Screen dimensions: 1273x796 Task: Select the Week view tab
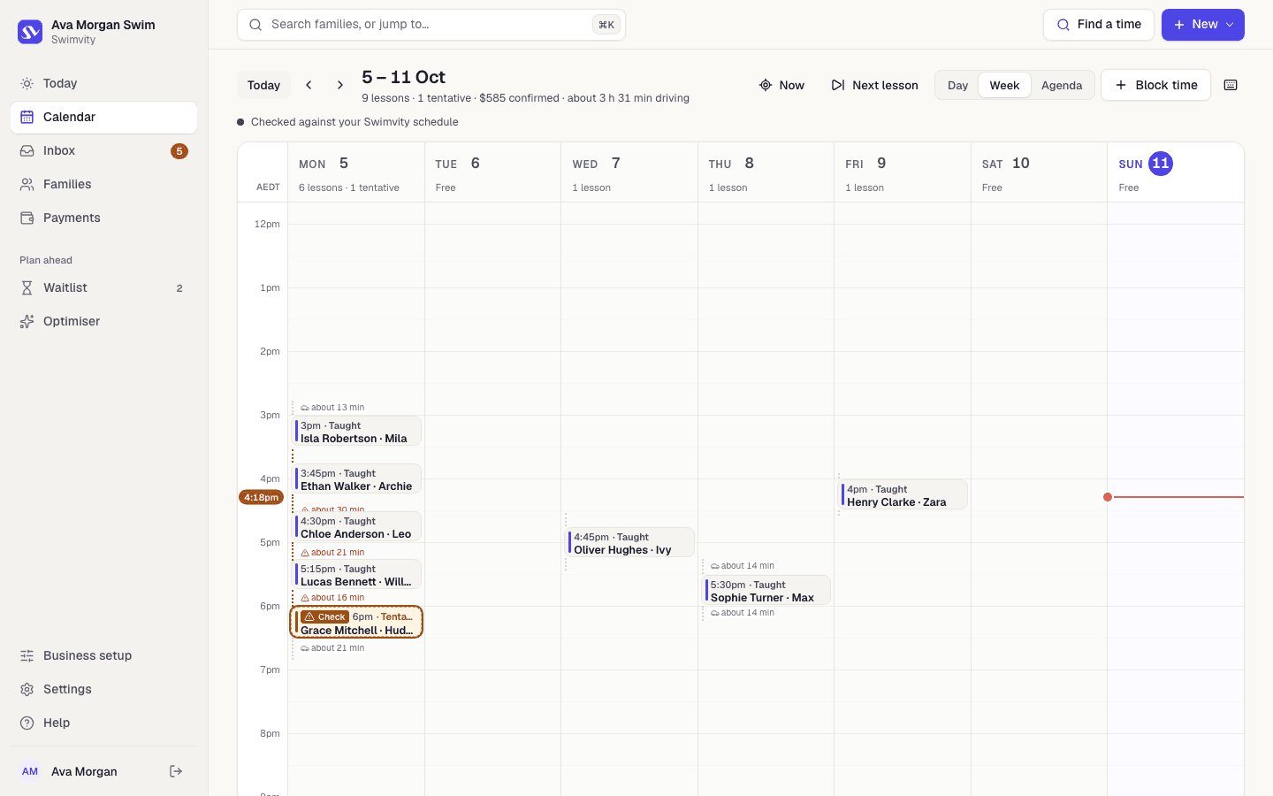click(1004, 85)
